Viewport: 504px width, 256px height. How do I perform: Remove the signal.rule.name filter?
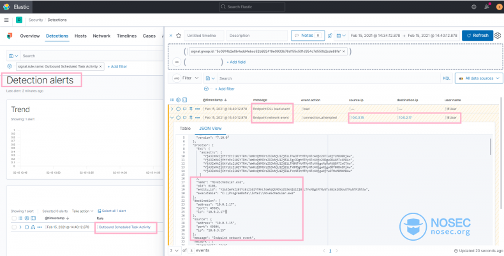[x=101, y=66]
